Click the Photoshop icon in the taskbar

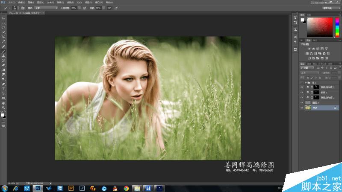(x=38, y=188)
